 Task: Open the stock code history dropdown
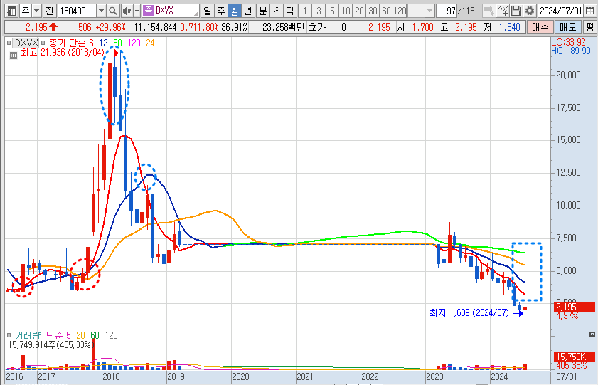tap(101, 11)
